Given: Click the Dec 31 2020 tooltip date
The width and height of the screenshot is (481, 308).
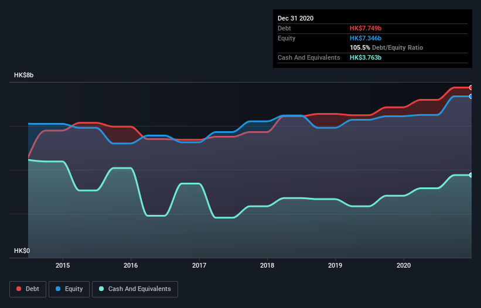Looking at the screenshot, I should [296, 18].
